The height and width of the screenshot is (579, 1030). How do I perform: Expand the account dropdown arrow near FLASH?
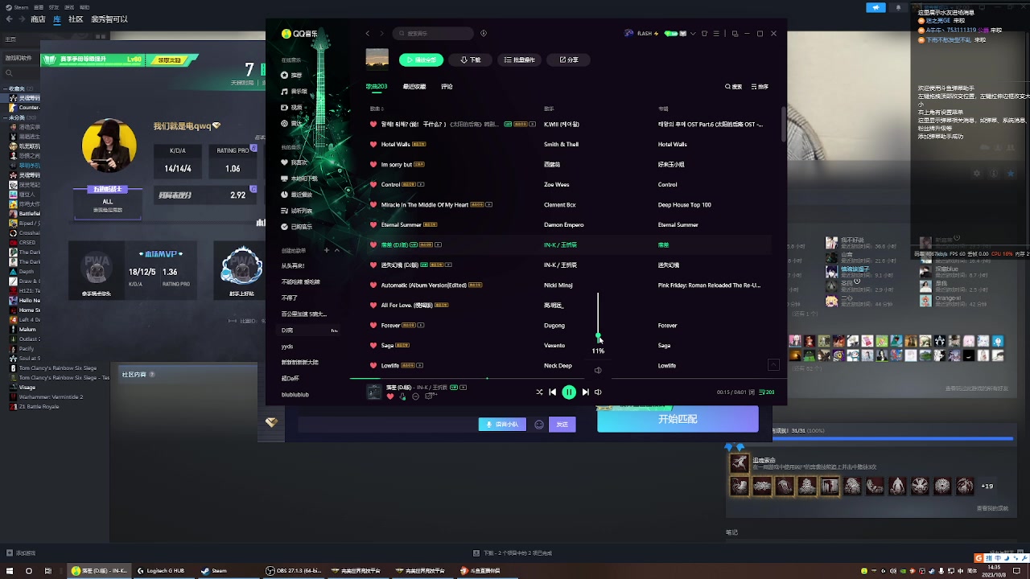pos(693,34)
